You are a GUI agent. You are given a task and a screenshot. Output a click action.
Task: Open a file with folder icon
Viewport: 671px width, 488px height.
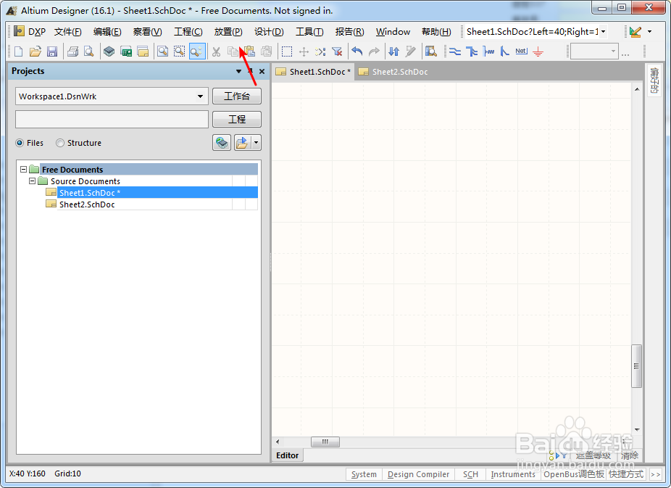[35, 51]
